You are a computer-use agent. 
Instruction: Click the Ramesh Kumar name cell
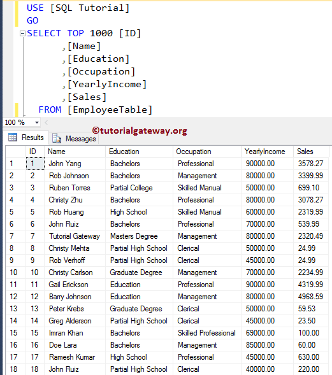click(x=75, y=357)
